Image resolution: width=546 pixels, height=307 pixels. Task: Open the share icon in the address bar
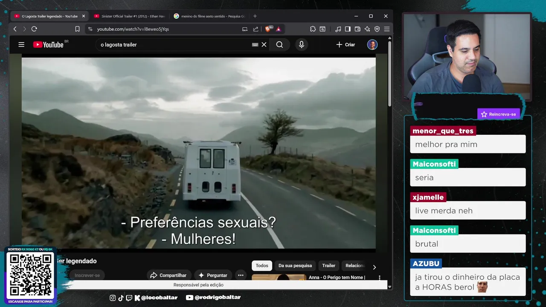256,29
